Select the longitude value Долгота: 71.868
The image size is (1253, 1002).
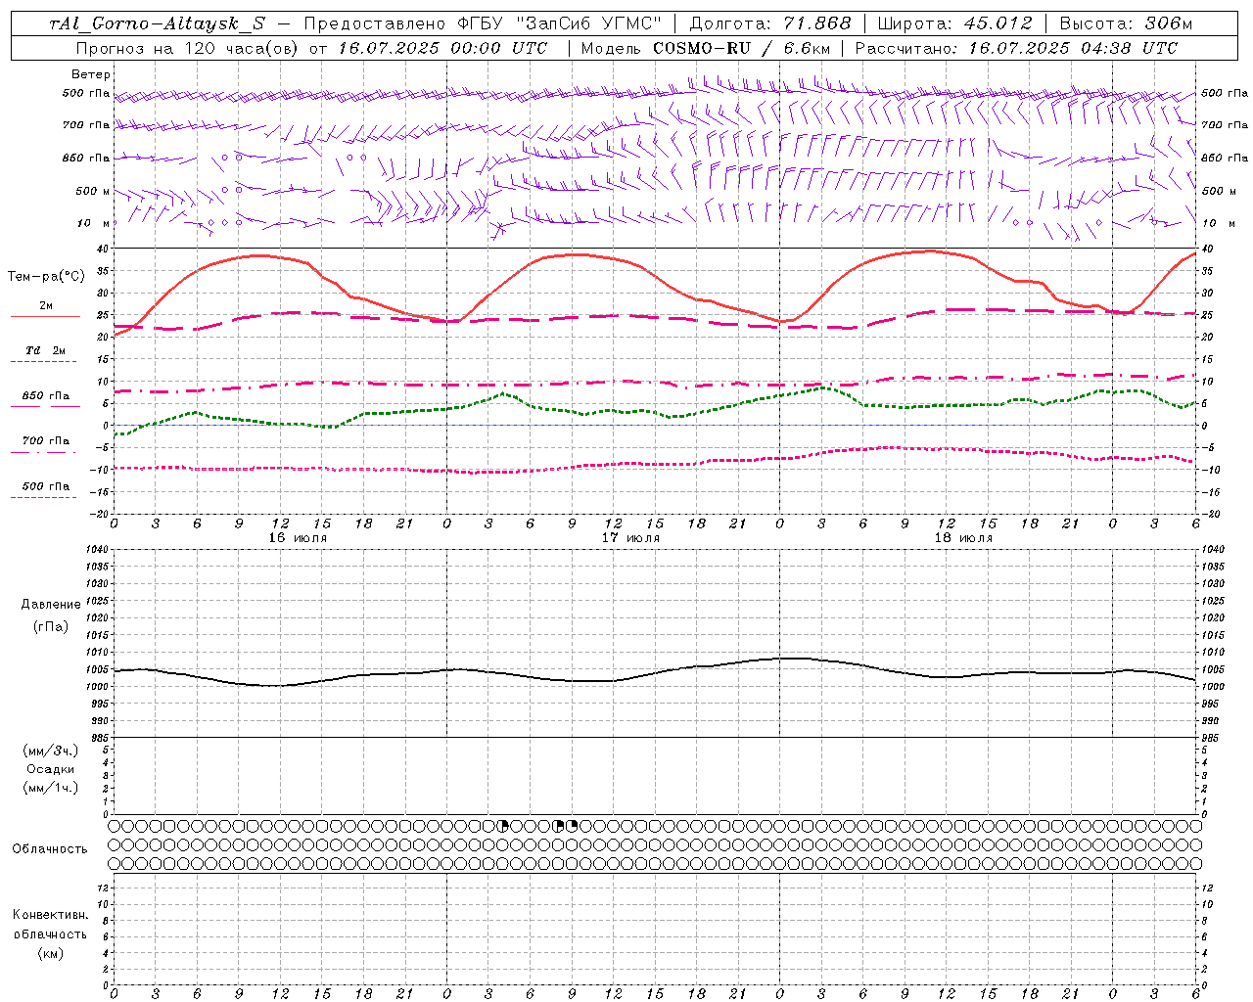click(770, 23)
